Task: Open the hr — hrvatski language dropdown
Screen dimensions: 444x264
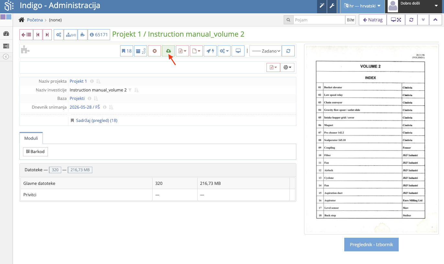Action: pos(362,6)
